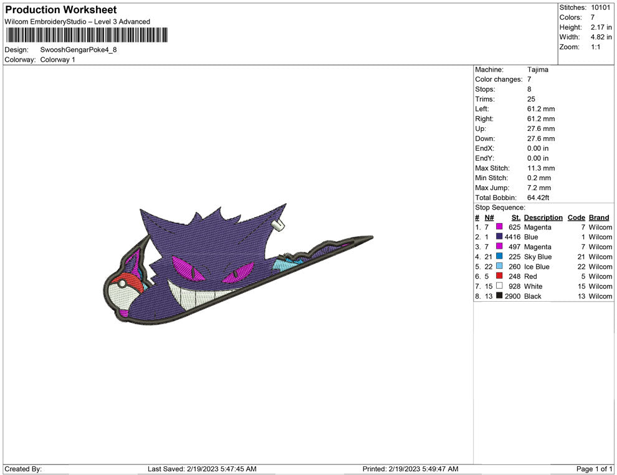The image size is (617, 475).
Task: Click the Trims value '25'
Action: [531, 99]
